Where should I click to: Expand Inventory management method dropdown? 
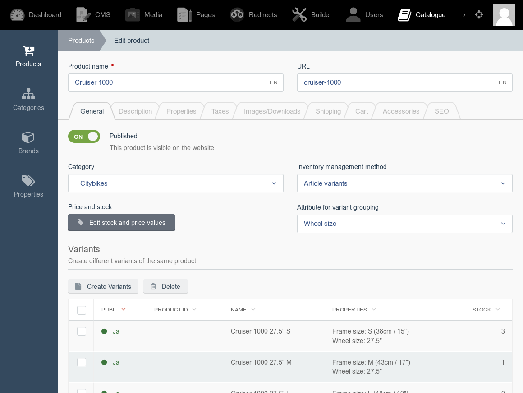(x=404, y=183)
